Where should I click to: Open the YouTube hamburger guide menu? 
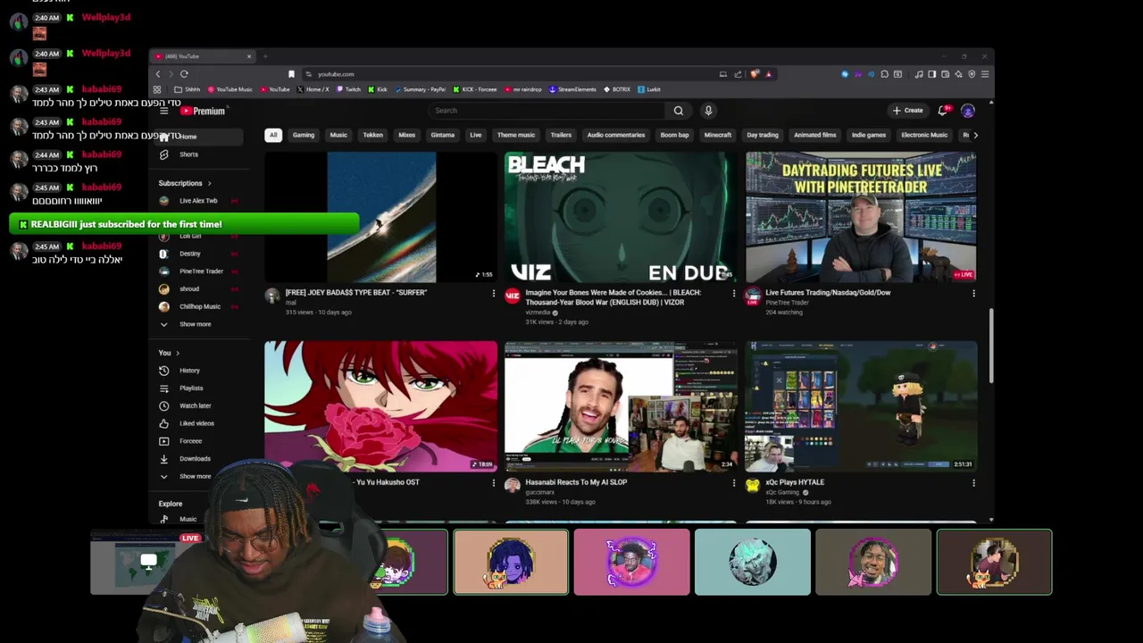coord(163,111)
